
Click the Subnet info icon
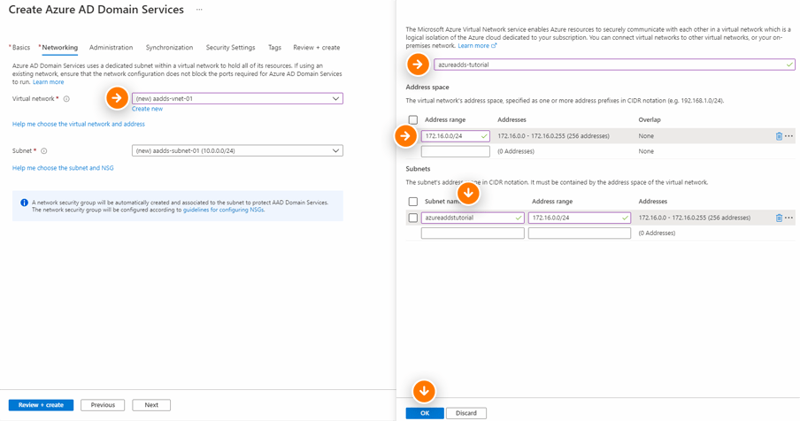tap(44, 151)
